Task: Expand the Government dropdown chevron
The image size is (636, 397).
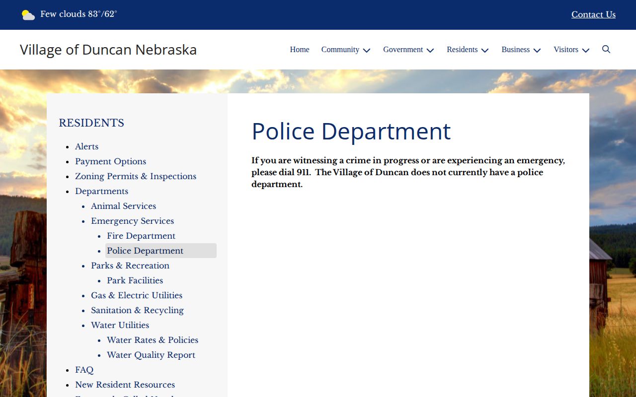Action: pos(430,50)
